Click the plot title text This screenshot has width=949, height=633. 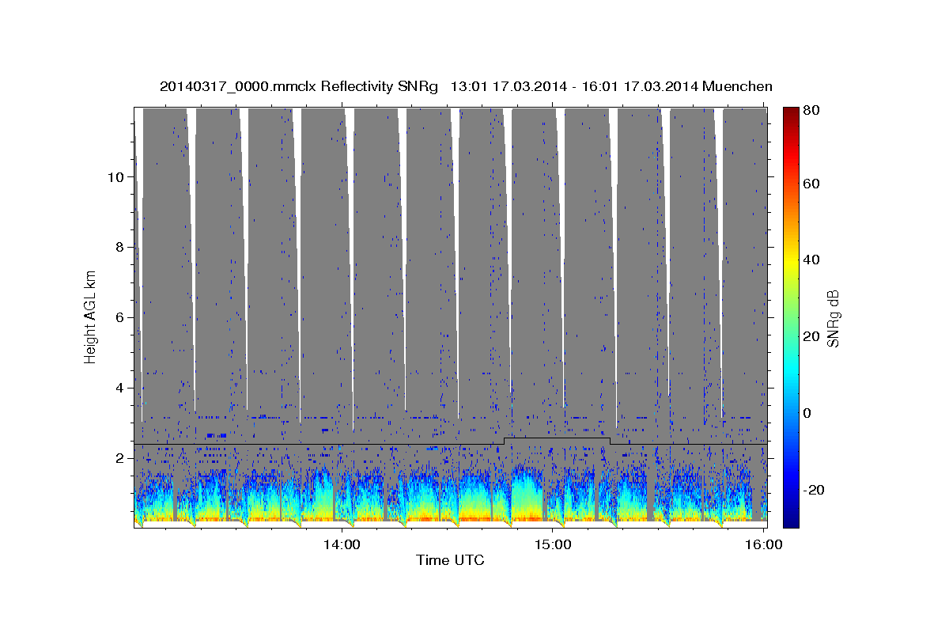point(466,86)
